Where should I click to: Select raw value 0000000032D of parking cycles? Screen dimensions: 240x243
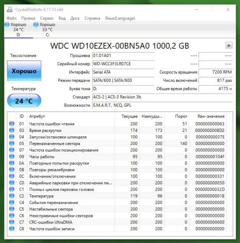(x=210, y=189)
